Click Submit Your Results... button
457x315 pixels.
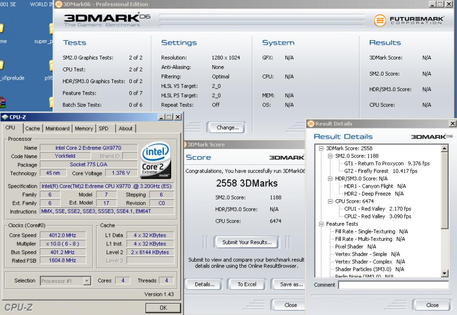pyautogui.click(x=246, y=242)
